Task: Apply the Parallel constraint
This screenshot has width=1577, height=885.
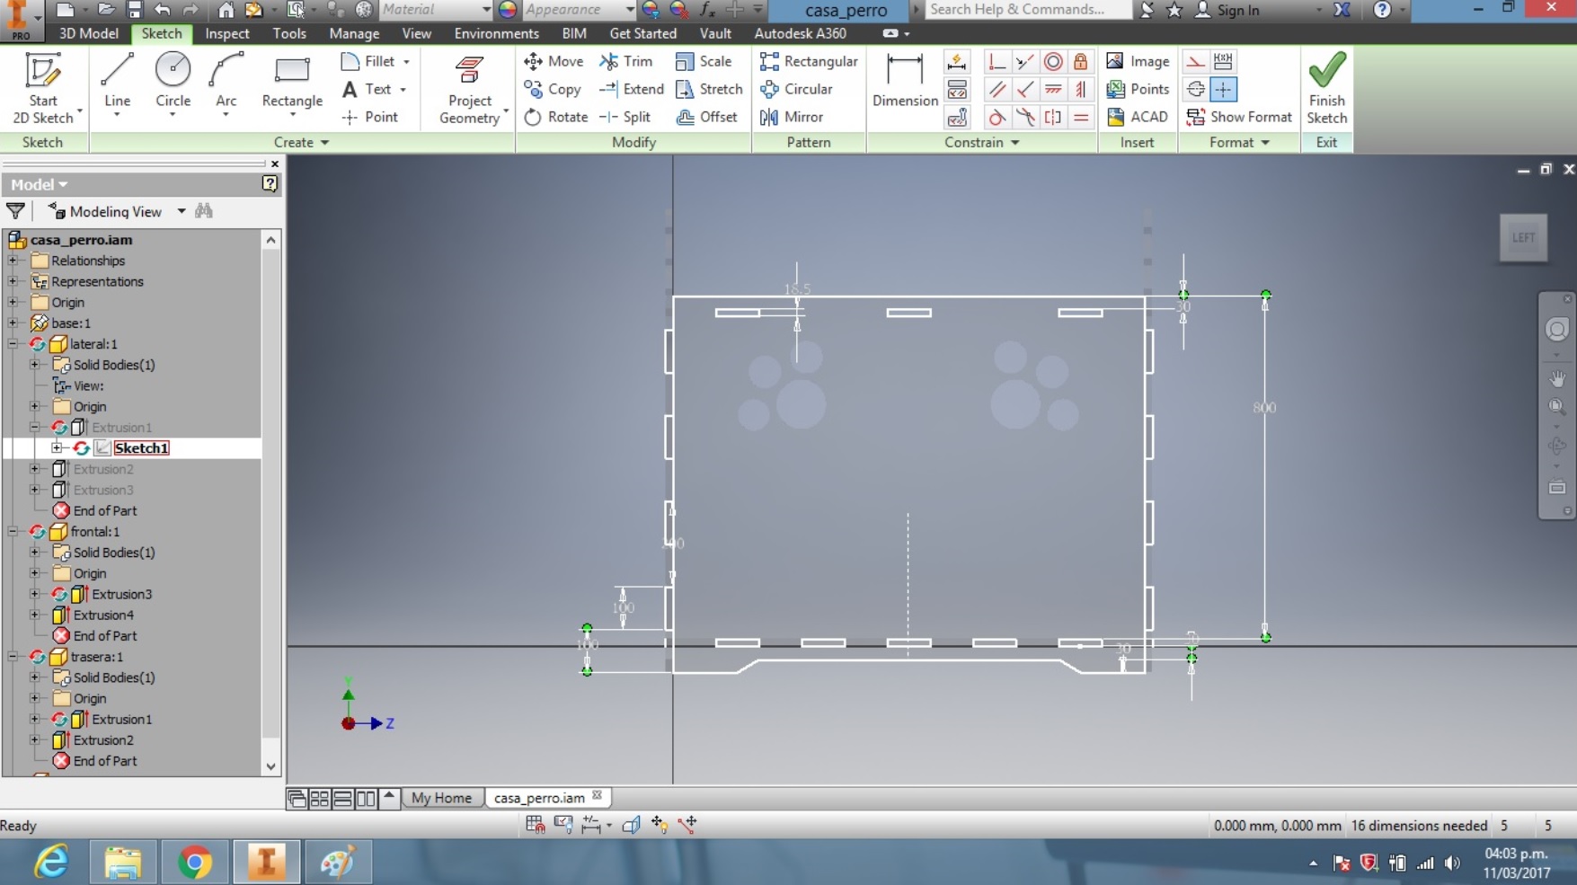Action: click(997, 89)
